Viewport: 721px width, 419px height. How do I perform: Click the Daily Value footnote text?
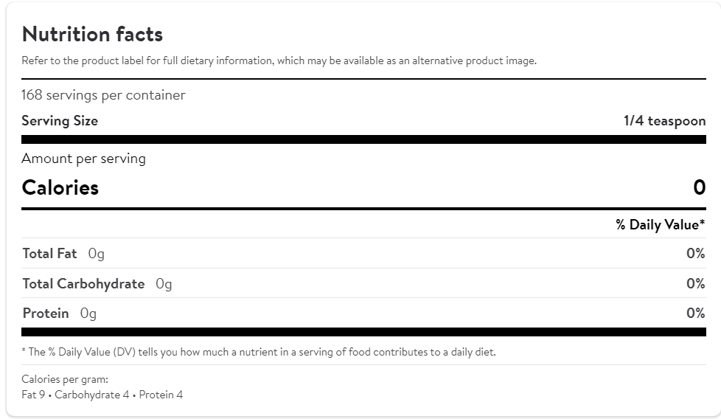point(259,352)
